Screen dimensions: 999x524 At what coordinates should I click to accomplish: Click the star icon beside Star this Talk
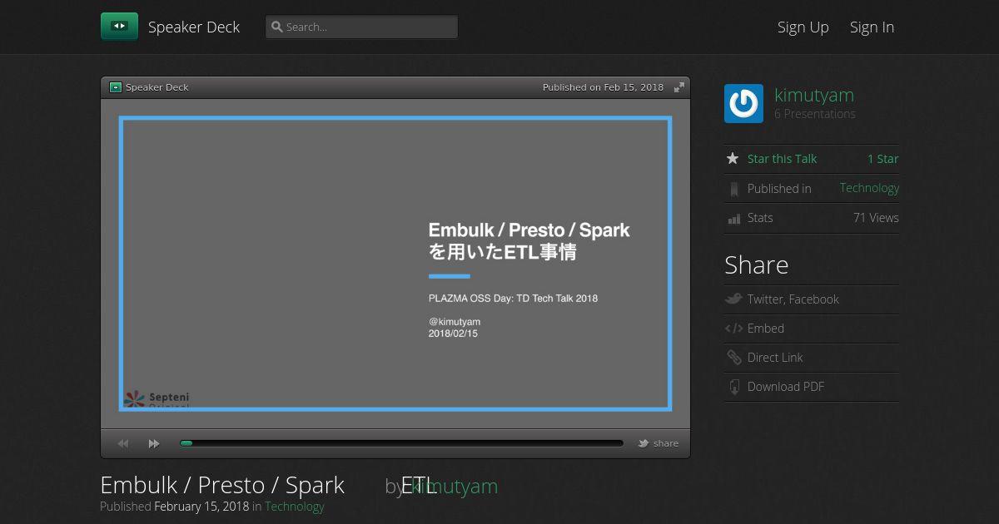(733, 158)
